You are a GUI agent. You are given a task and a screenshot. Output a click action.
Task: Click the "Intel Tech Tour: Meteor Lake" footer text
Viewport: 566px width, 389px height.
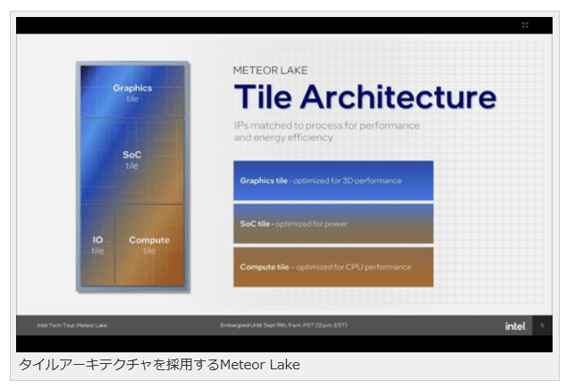72,326
